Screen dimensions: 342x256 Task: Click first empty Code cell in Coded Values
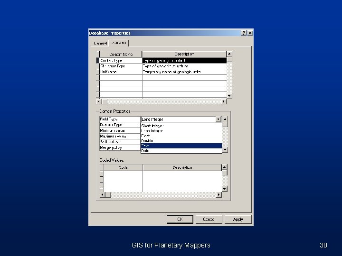(123, 174)
